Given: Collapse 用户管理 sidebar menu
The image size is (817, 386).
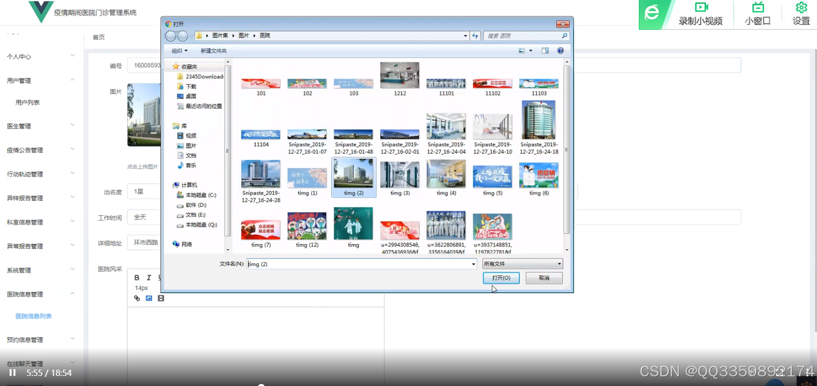Looking at the screenshot, I should point(40,80).
